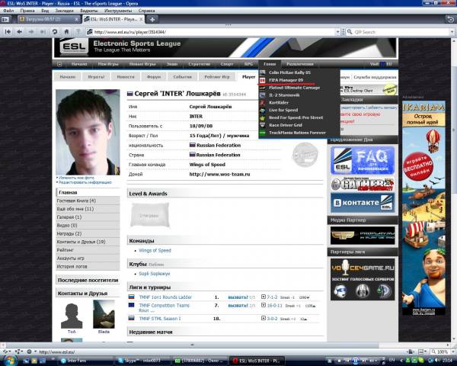Click the KartRider game icon in dropdown

click(263, 102)
